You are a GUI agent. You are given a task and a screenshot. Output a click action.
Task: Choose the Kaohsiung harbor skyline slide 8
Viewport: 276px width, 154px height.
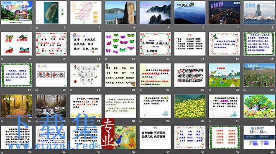pyautogui.click(x=259, y=13)
